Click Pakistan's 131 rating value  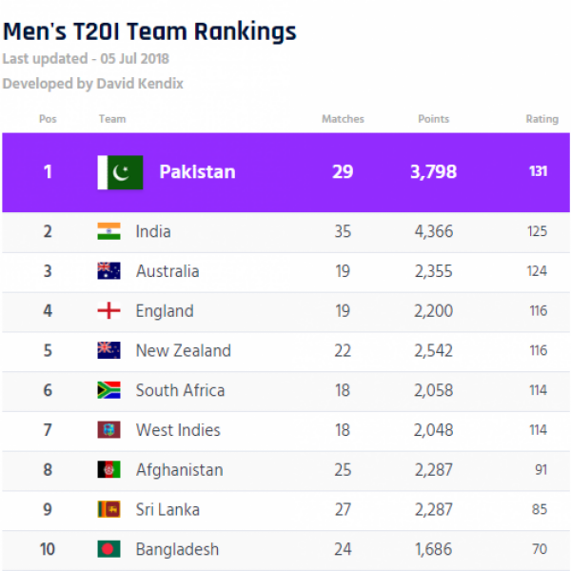click(540, 172)
